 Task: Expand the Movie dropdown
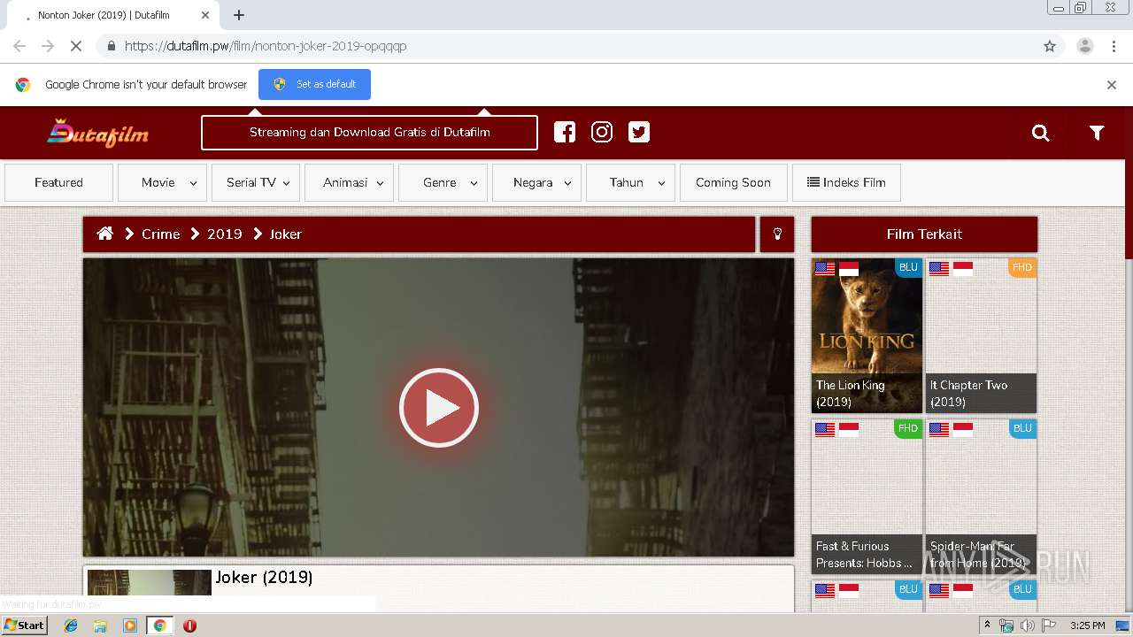[162, 182]
